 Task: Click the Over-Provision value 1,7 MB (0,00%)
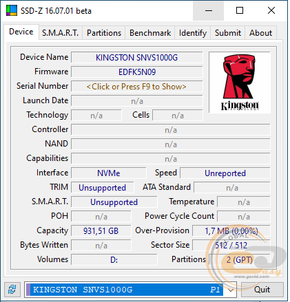pyautogui.click(x=231, y=231)
